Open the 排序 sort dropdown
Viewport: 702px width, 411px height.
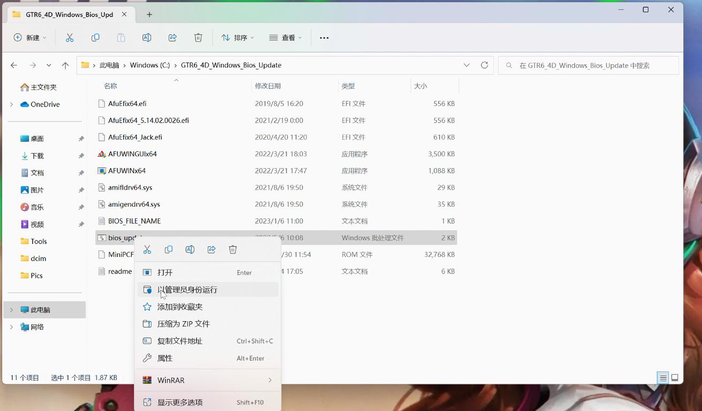(238, 37)
